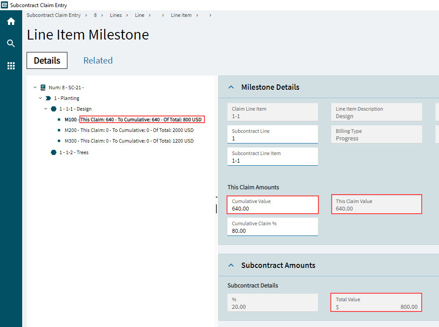Open search from the sidebar

pos(11,43)
